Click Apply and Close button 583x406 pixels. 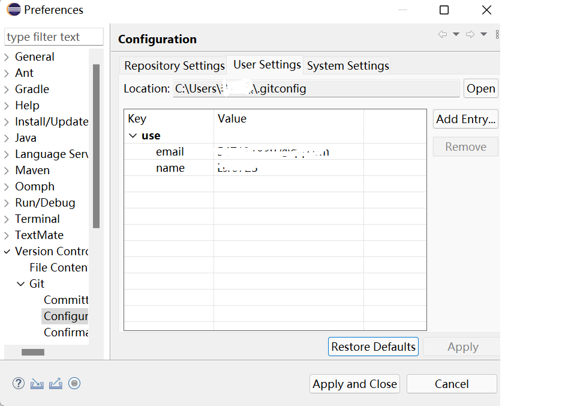[x=354, y=384]
